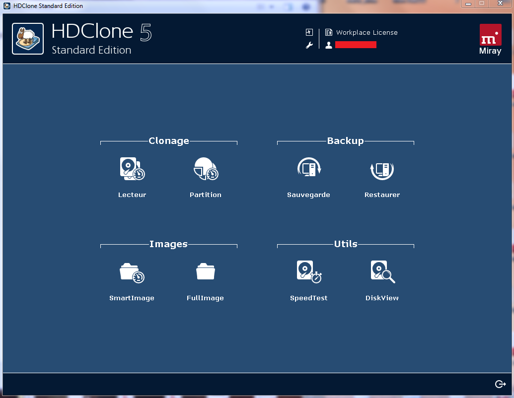Click the Miray logo
514x398 pixels.
(490, 39)
